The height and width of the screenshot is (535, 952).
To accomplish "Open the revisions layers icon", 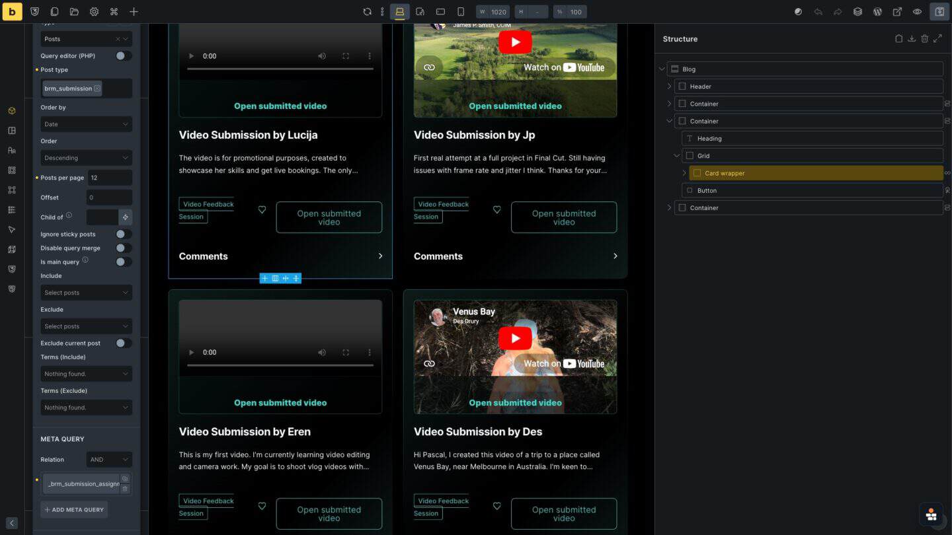I will [x=857, y=12].
